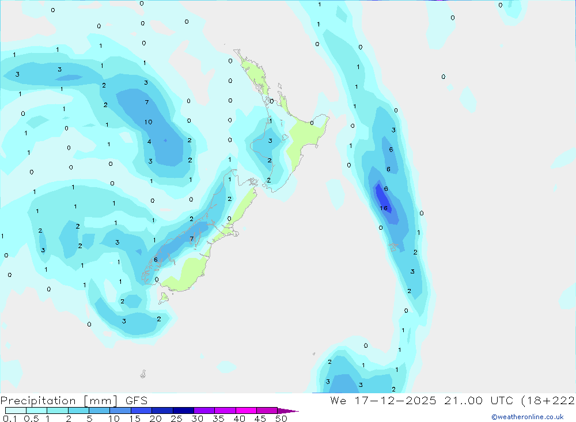
Task: Click the "40" legend tick label
Action: point(240,419)
